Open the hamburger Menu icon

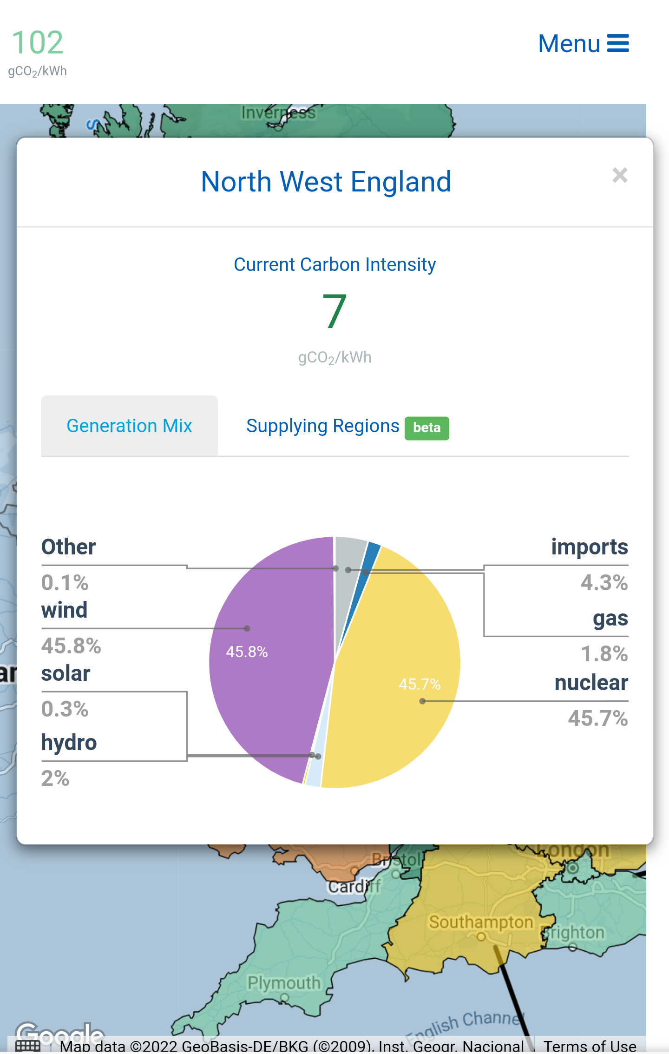tap(617, 43)
